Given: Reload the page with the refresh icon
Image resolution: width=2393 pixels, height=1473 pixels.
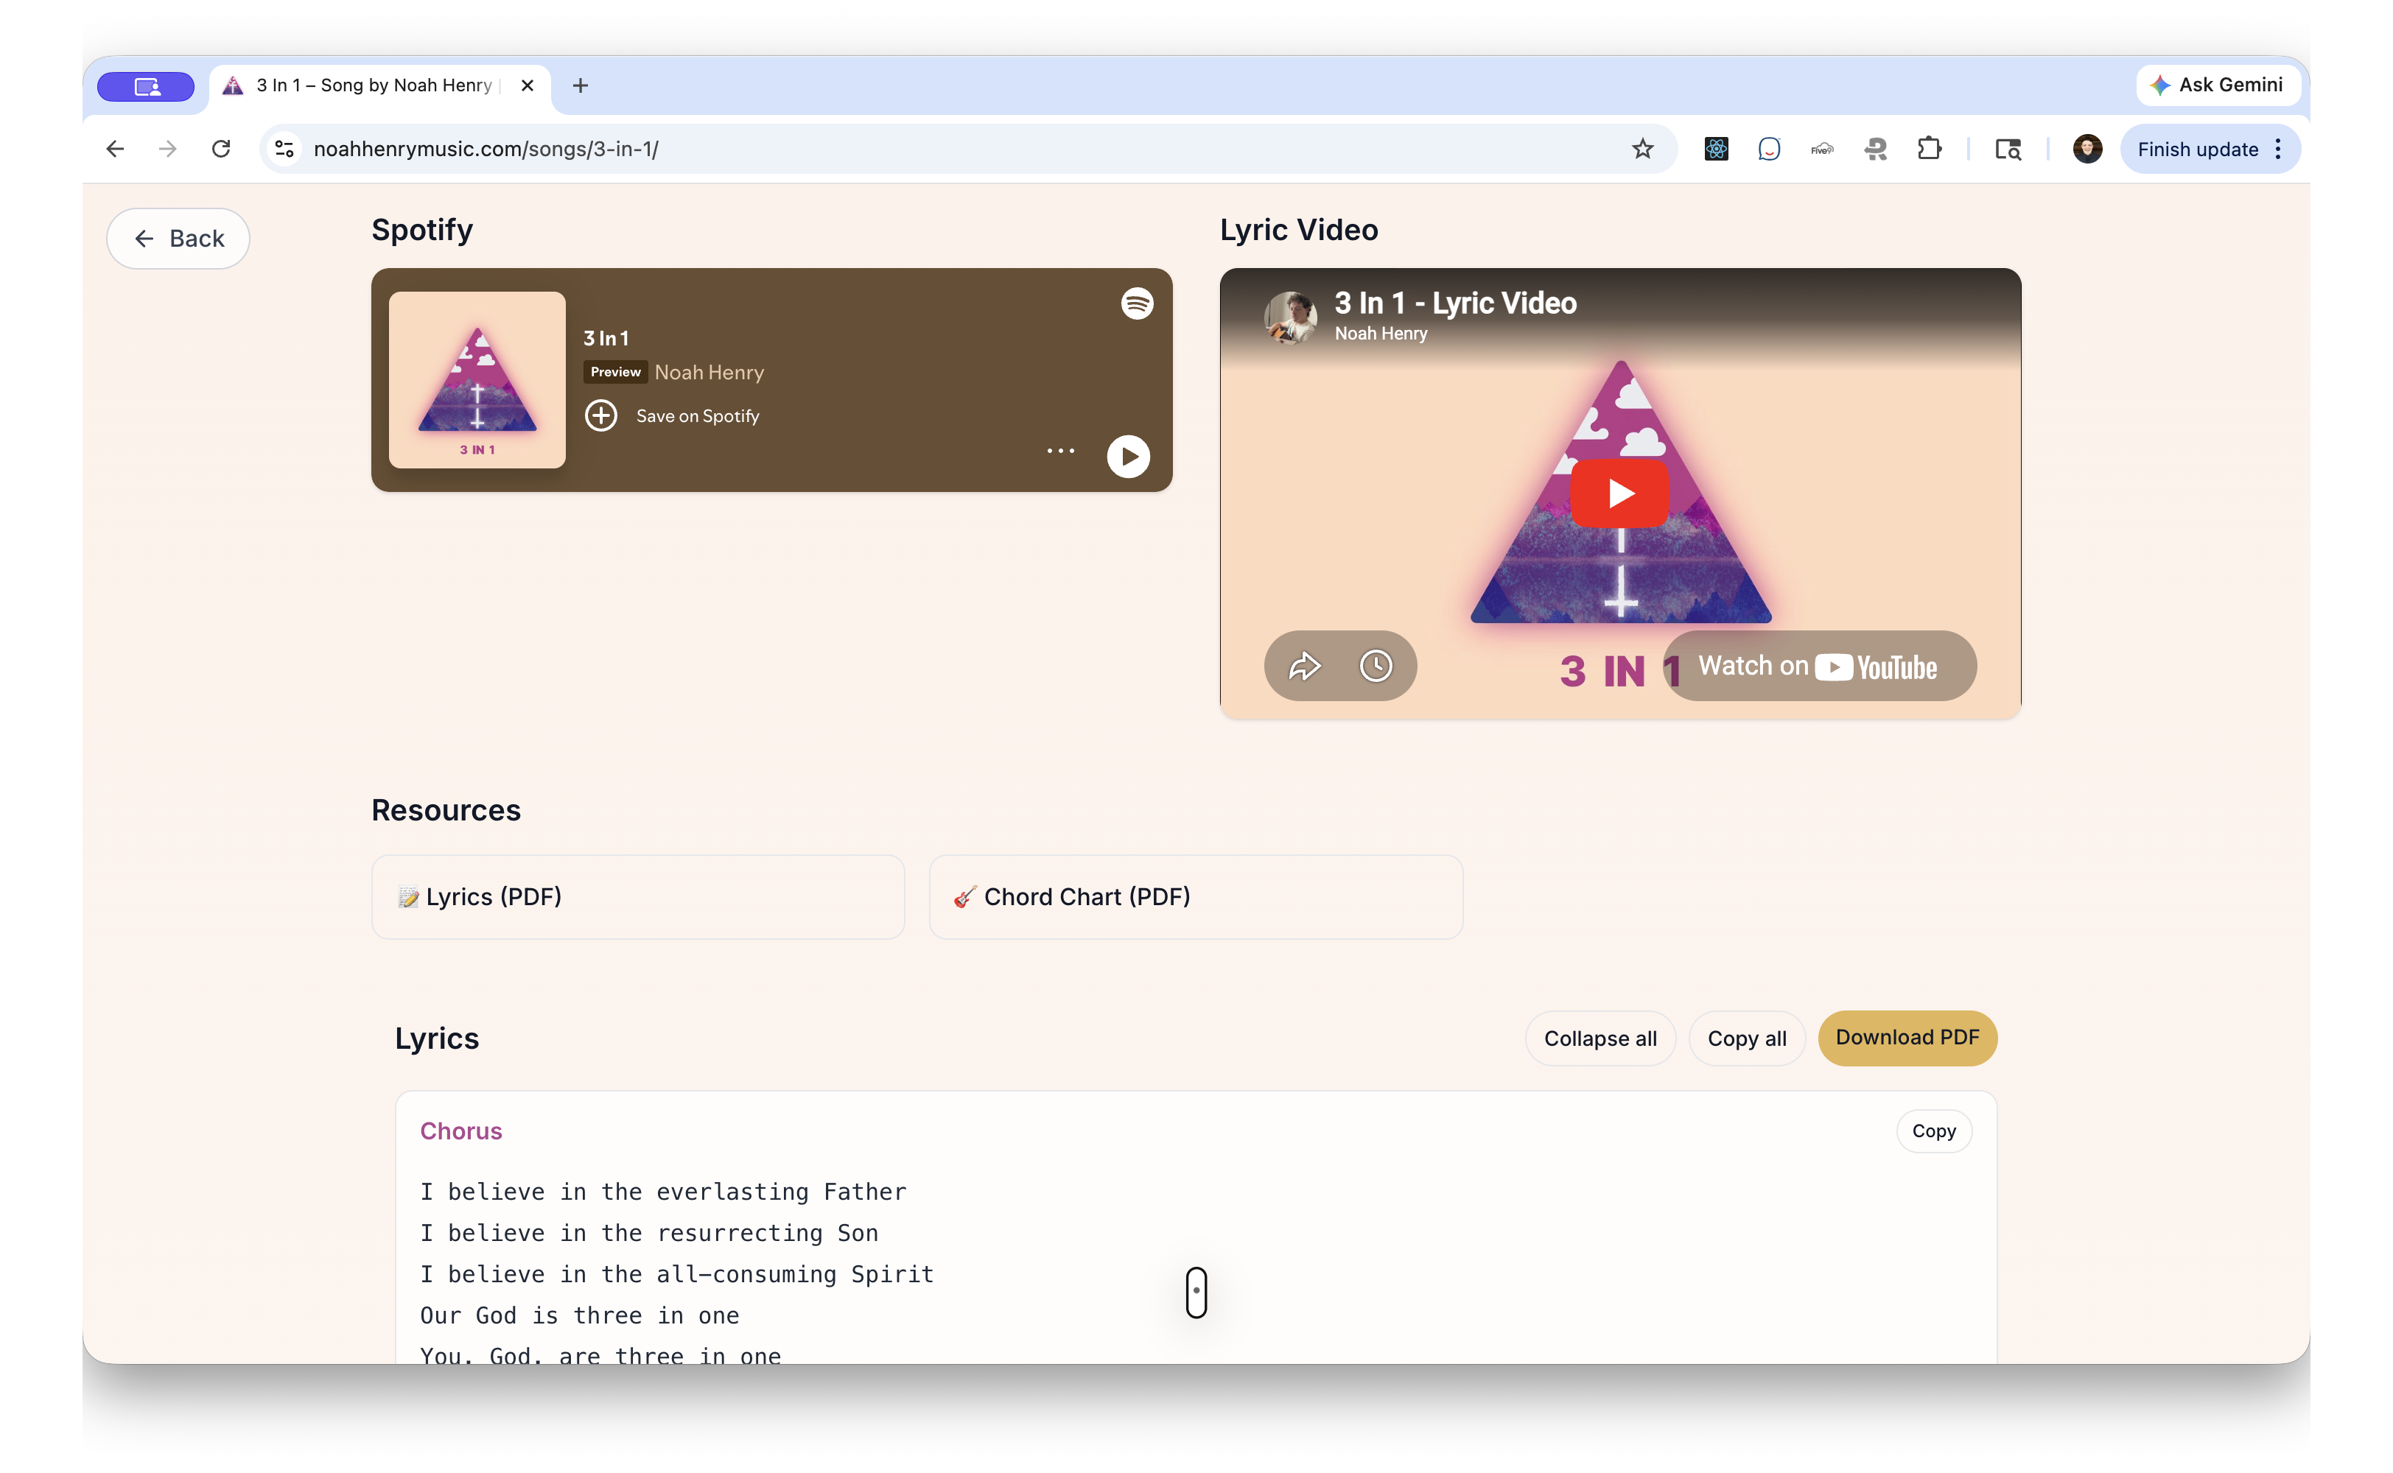Looking at the screenshot, I should tap(221, 148).
